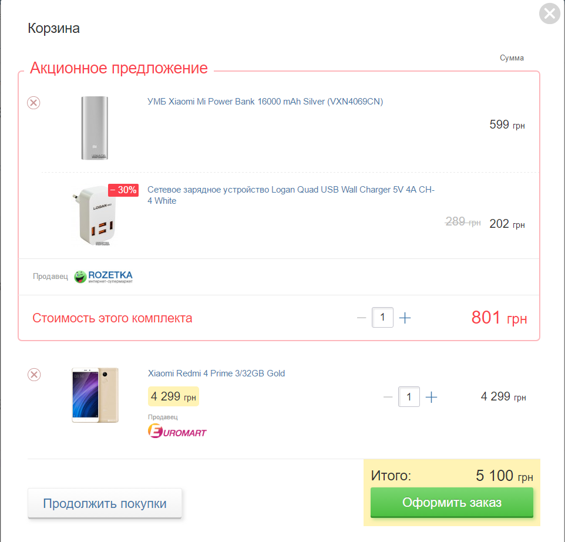This screenshot has width=565, height=542.
Task: Click the Redmi 4 Prime quantity field
Action: pos(409,397)
